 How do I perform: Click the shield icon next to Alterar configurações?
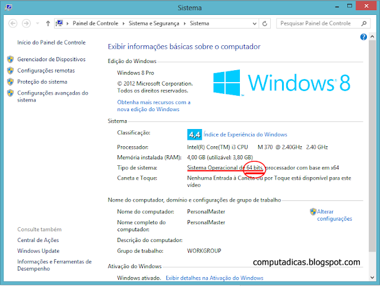pyautogui.click(x=313, y=212)
